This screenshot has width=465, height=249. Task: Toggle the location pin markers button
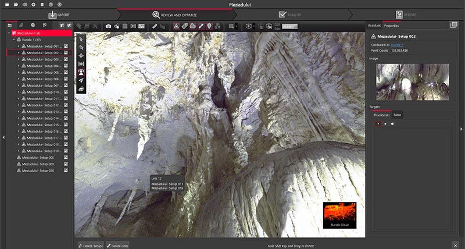[209, 26]
